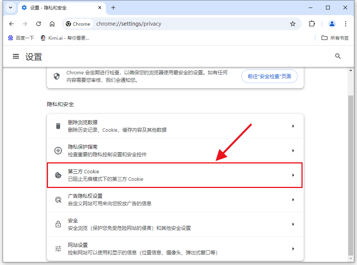Go back to previous page
The height and width of the screenshot is (265, 357).
tap(11, 24)
